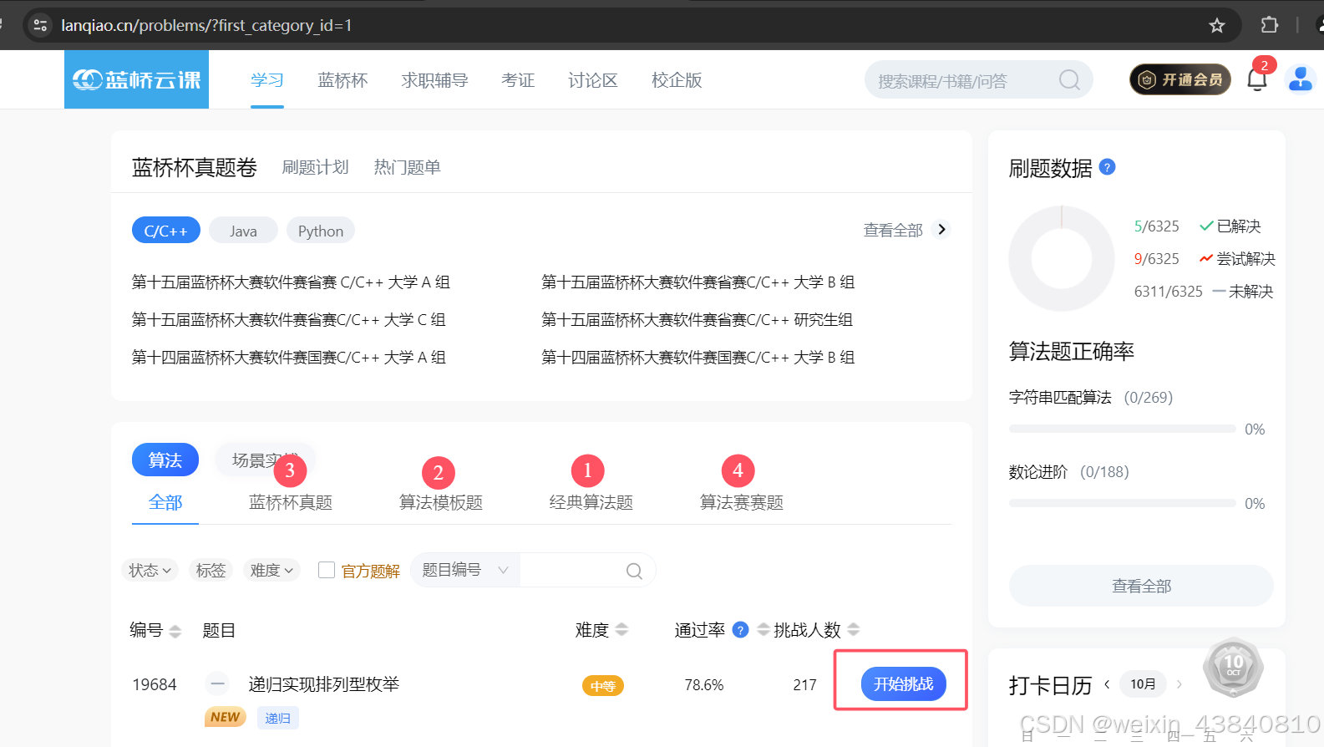The height and width of the screenshot is (747, 1324).
Task: Go to previous month in 打卡日历
Action: [1107, 684]
